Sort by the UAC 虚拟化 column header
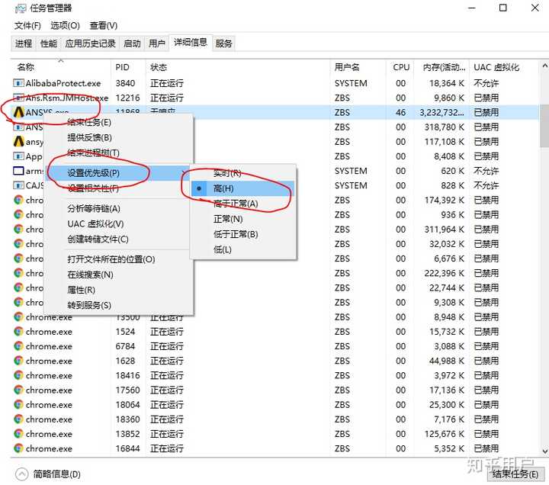 (x=504, y=67)
